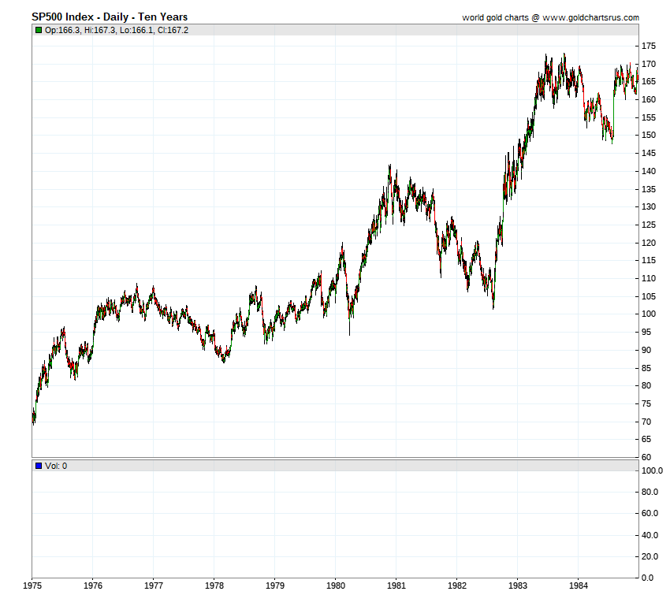Click the 100.0 volume axis label
670x606 pixels.
[652, 471]
